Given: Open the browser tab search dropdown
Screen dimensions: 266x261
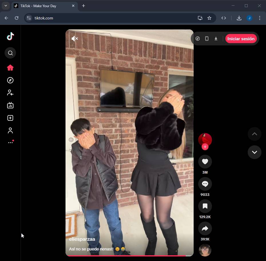Looking at the screenshot, I should (5, 6).
